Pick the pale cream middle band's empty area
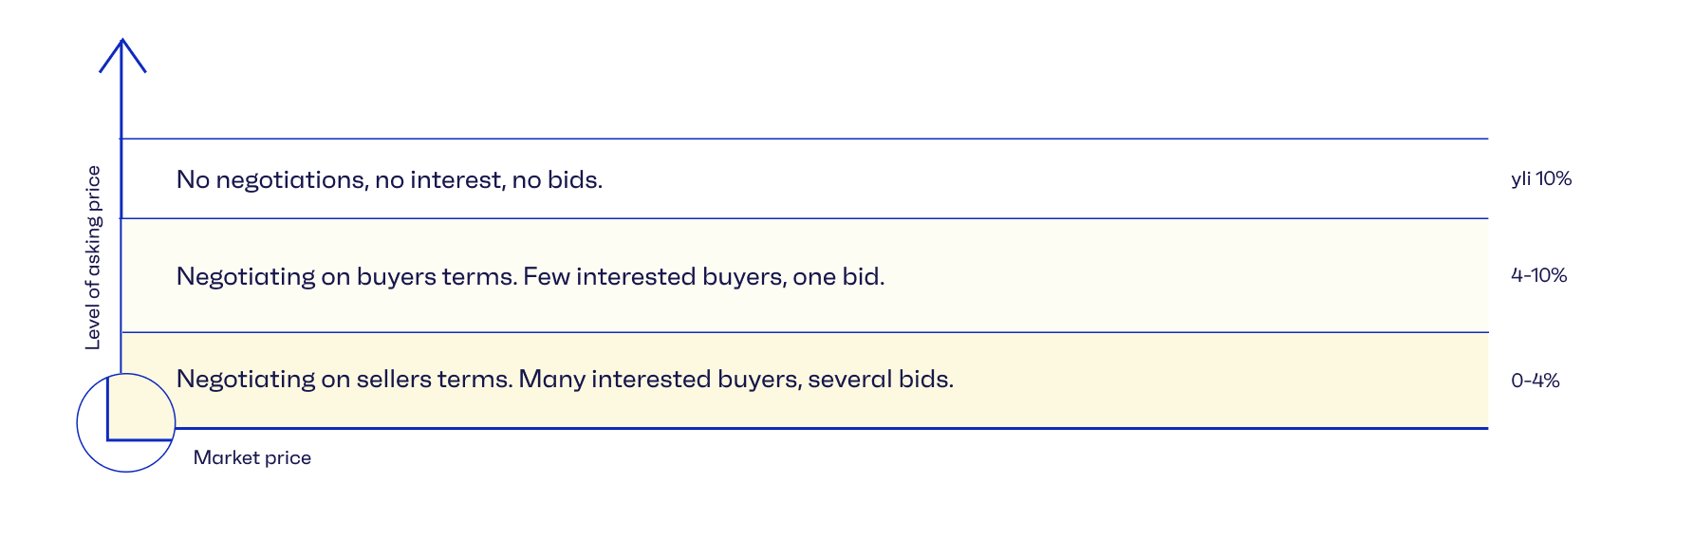 tap(1186, 276)
